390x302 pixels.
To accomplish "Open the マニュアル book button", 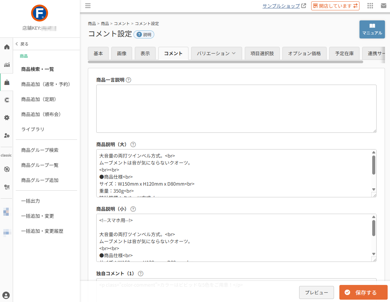I will pos(372,29).
